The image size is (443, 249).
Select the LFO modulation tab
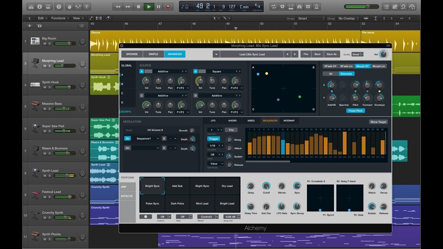213,121
